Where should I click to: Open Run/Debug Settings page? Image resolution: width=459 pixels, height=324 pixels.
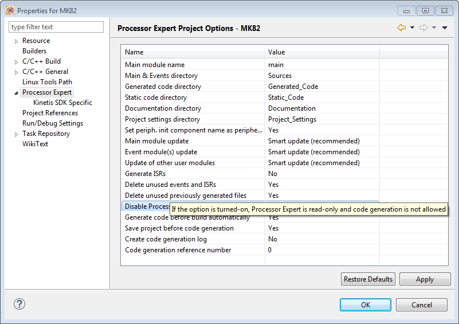click(53, 123)
